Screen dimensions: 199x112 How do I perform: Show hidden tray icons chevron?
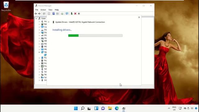tap(169, 108)
